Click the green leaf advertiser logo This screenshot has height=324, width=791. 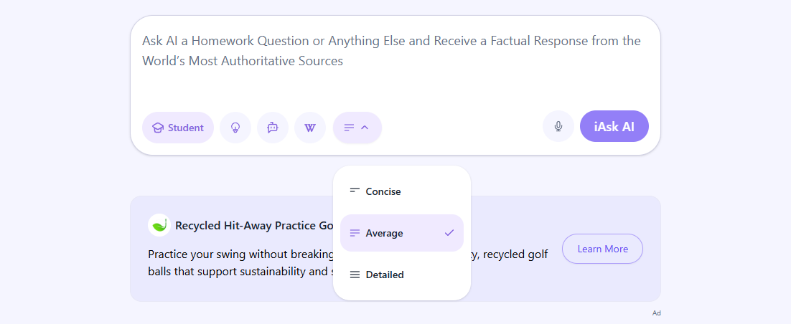click(x=159, y=225)
